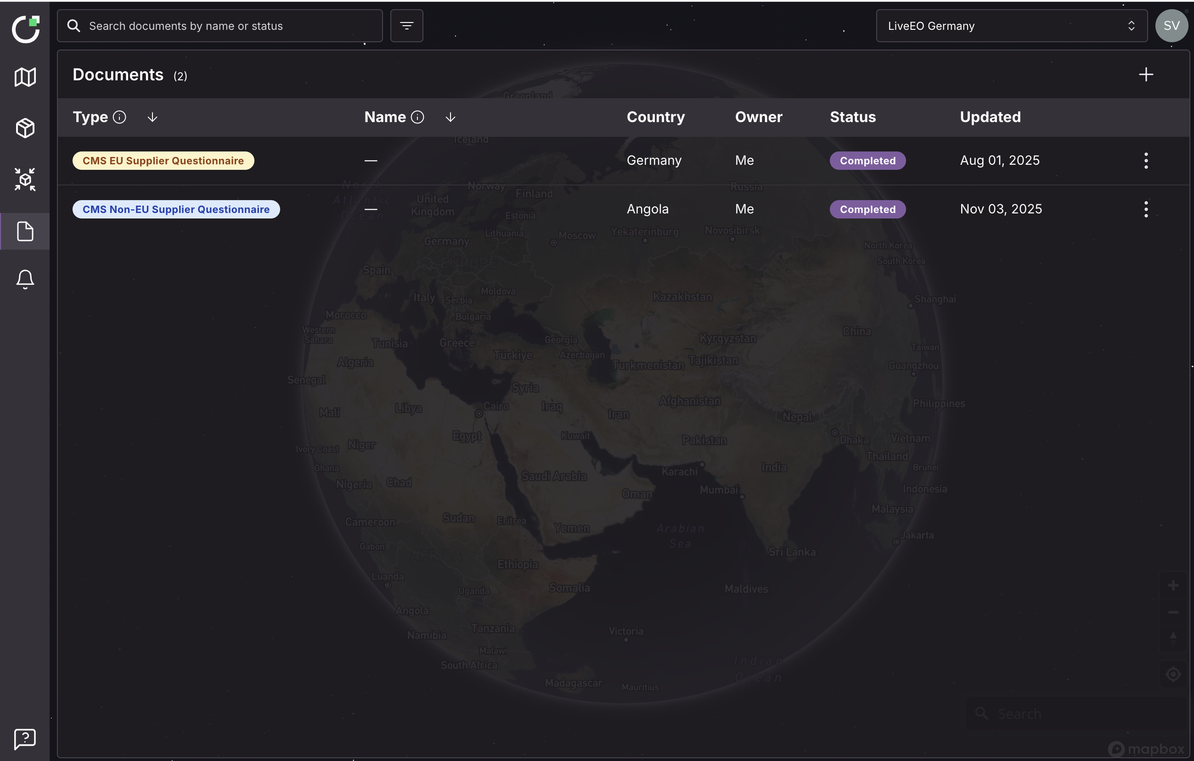1194x761 pixels.
Task: Sort documents by Type arrow
Action: coord(152,117)
